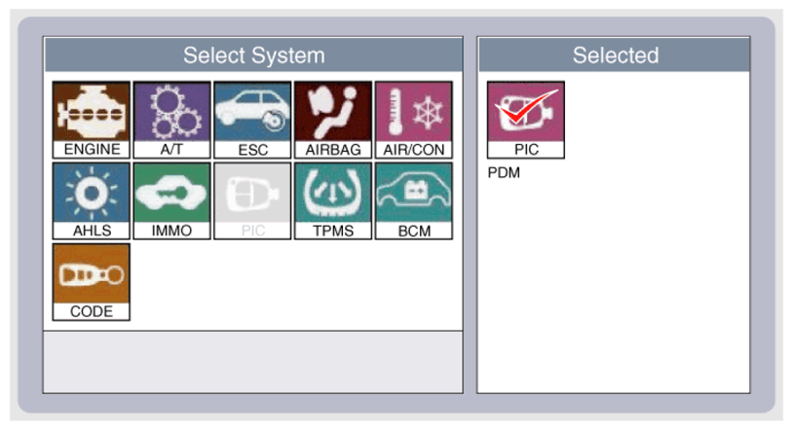This screenshot has width=793, height=430.
Task: Click the grey status area below systems
Action: pos(253,361)
